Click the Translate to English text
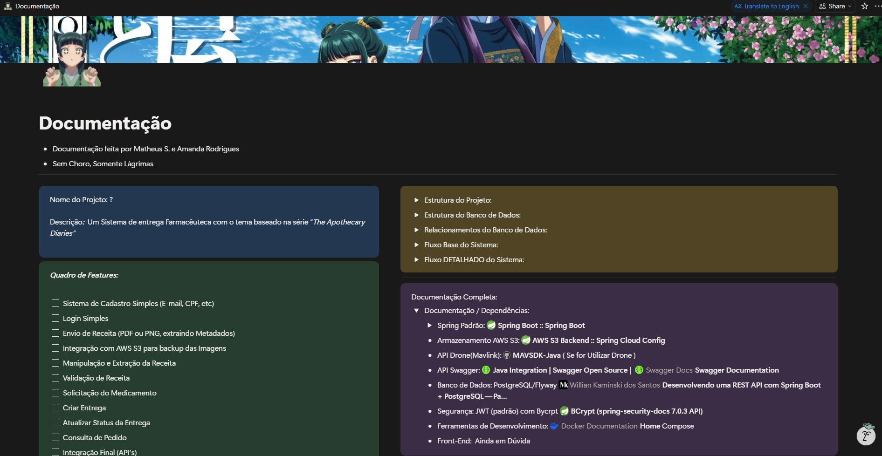The height and width of the screenshot is (456, 882). pyautogui.click(x=771, y=6)
